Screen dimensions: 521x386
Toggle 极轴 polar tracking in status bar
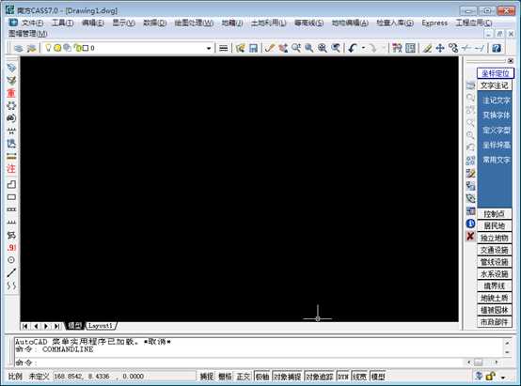pyautogui.click(x=262, y=377)
